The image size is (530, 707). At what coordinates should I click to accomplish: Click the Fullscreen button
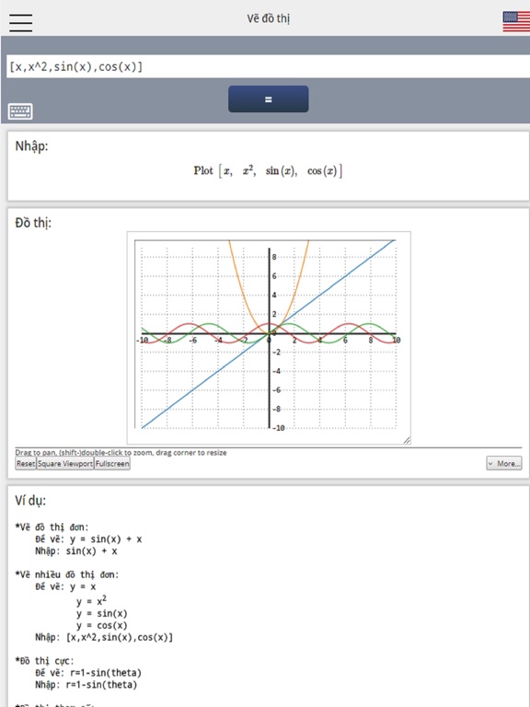pos(112,464)
